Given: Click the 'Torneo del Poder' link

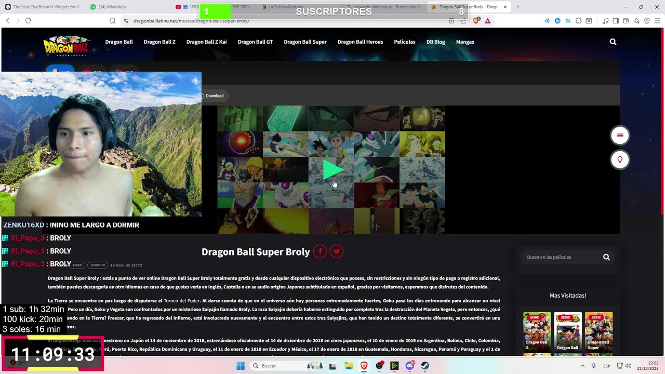Looking at the screenshot, I should [182, 301].
